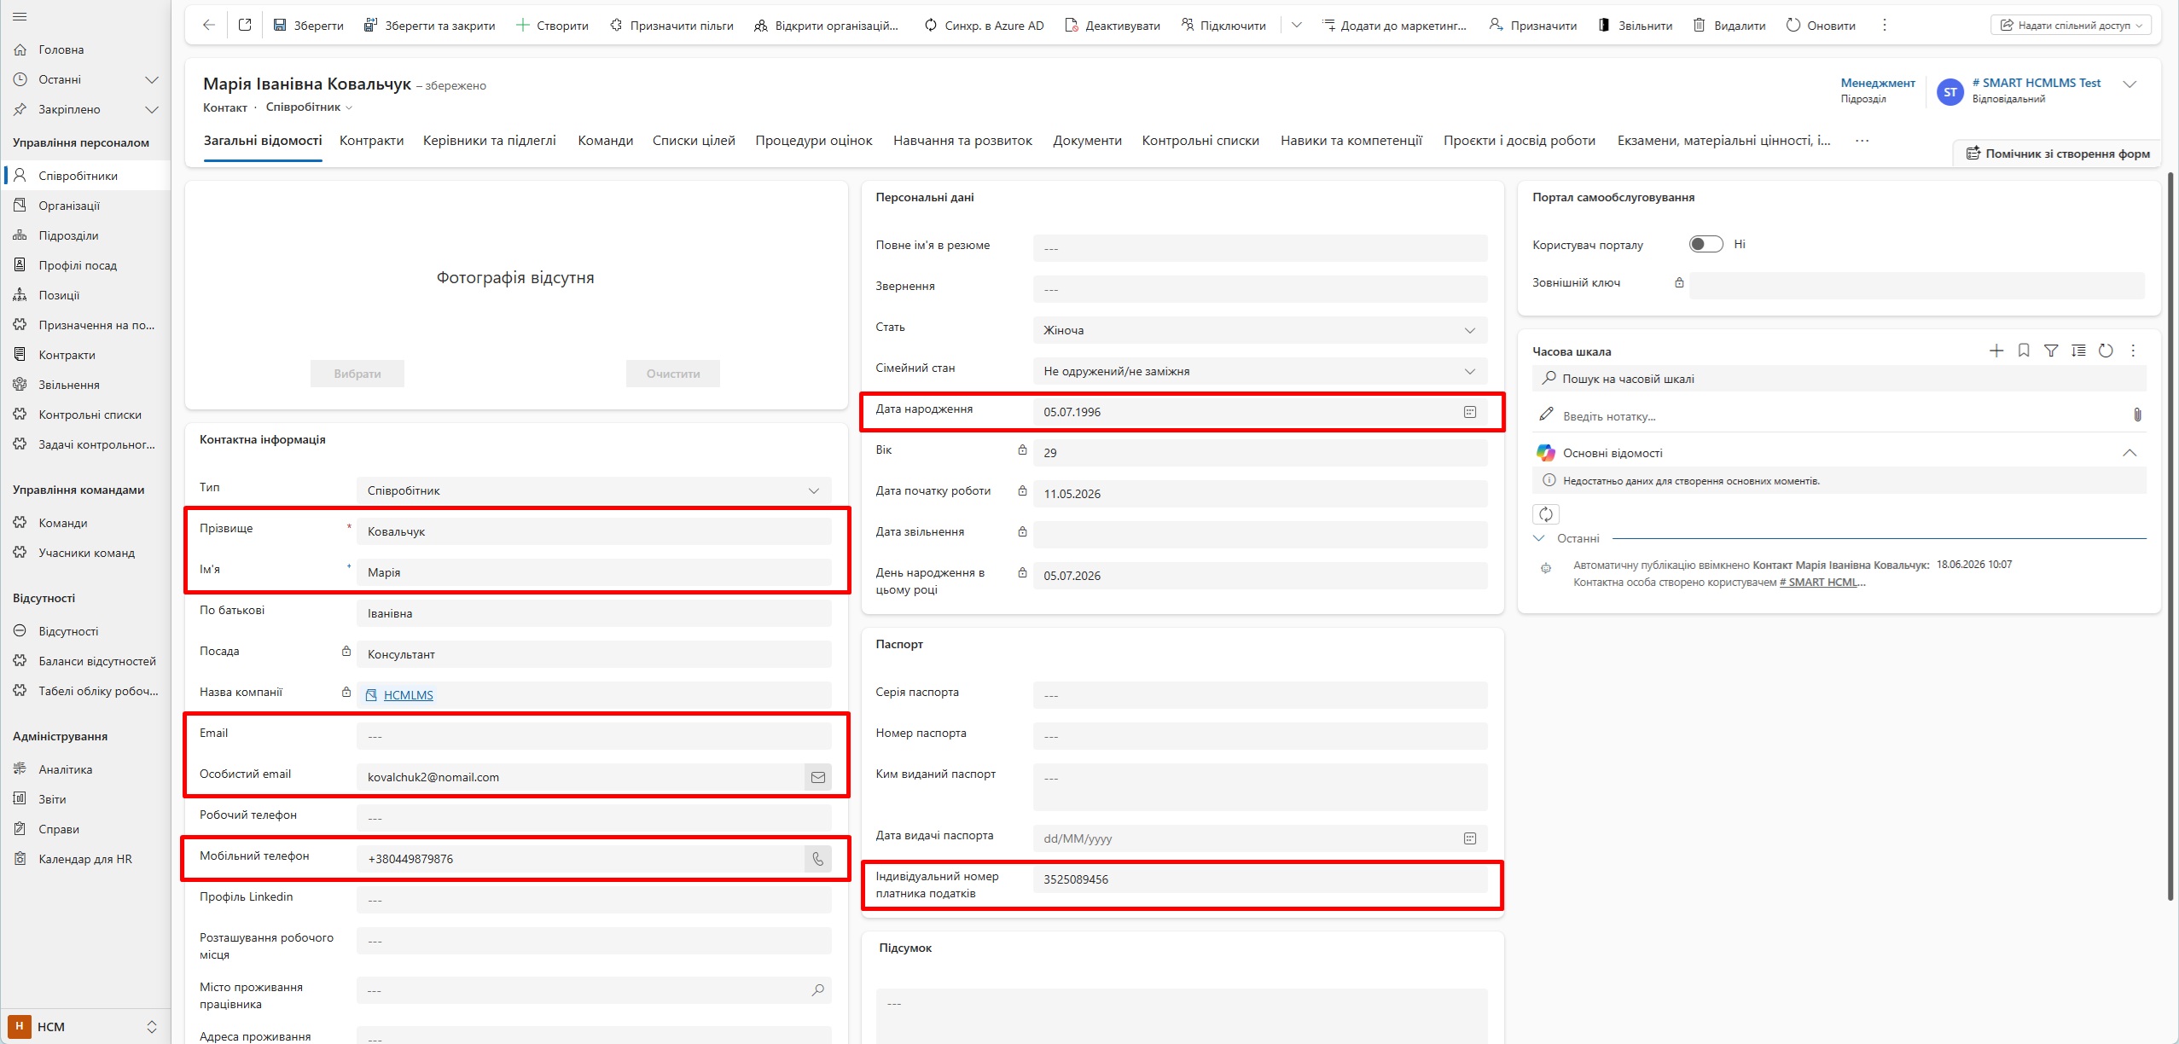Screen dimensions: 2179x1044
Task: Click the attachment paperclip in note box
Action: (2137, 415)
